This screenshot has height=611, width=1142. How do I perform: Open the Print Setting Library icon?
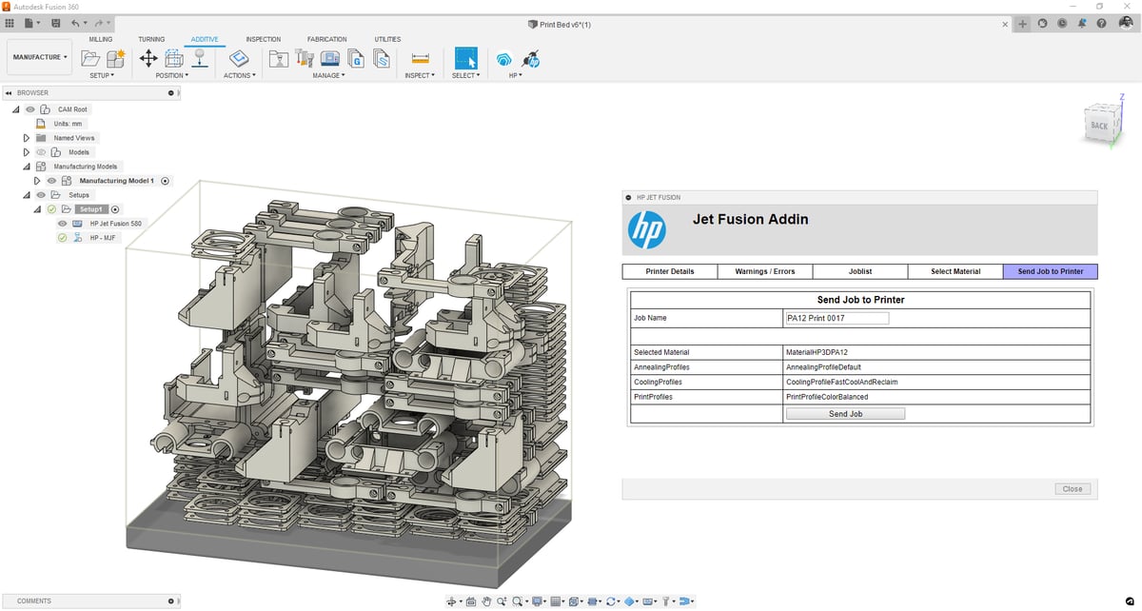(x=279, y=59)
